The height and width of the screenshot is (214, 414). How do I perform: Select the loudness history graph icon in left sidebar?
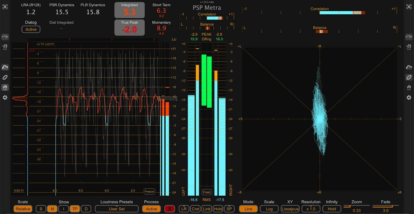click(x=5, y=67)
